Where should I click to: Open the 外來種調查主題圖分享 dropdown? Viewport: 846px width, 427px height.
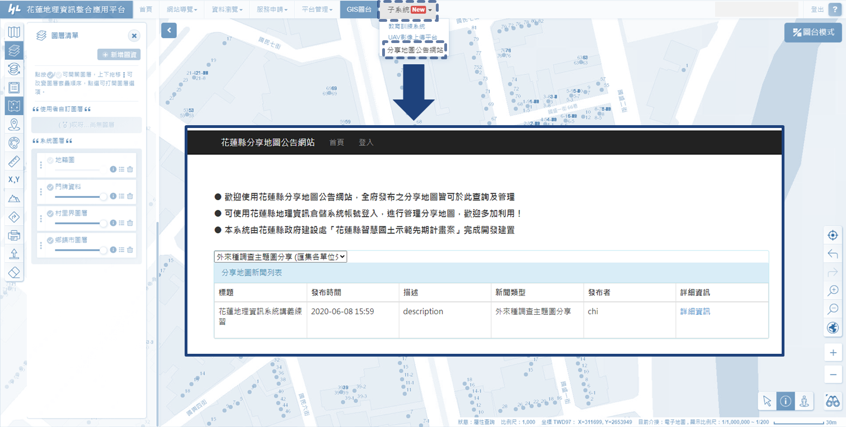[x=280, y=257]
